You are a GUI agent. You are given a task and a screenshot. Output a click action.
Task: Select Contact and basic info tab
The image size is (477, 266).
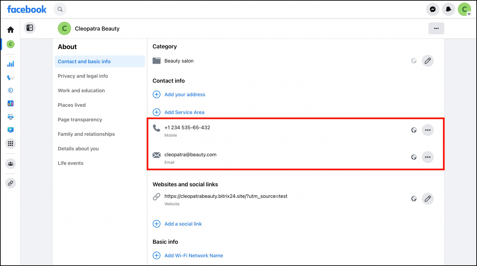tap(99, 61)
